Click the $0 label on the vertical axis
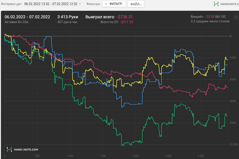Screen dimensions: 239x159 click(x=230, y=36)
